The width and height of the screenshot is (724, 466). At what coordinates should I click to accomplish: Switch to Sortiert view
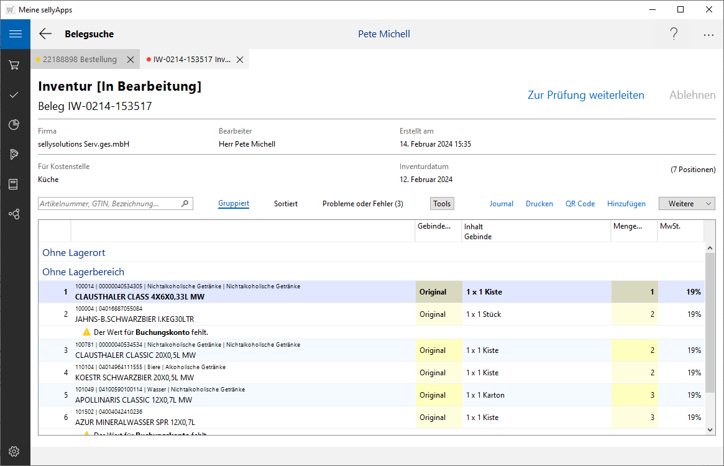[x=286, y=204]
